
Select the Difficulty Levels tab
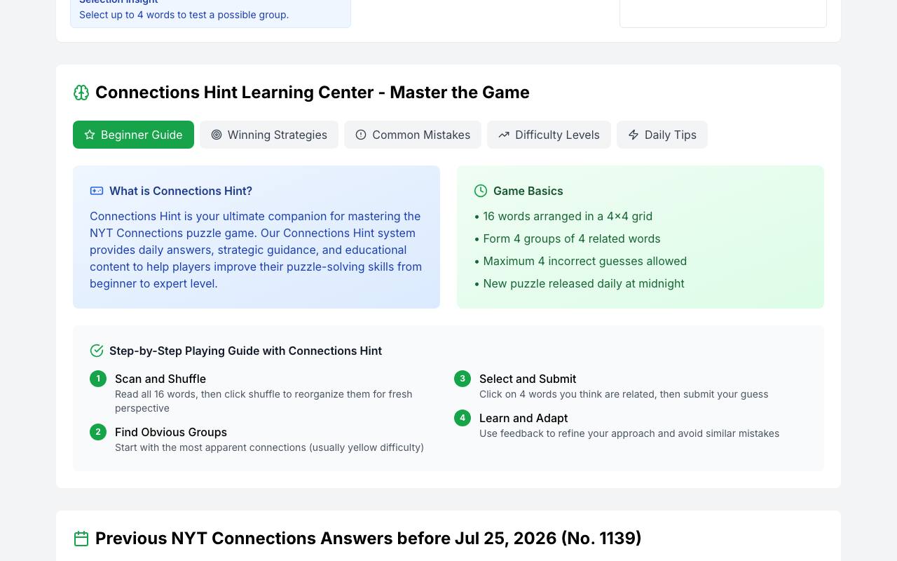click(549, 135)
